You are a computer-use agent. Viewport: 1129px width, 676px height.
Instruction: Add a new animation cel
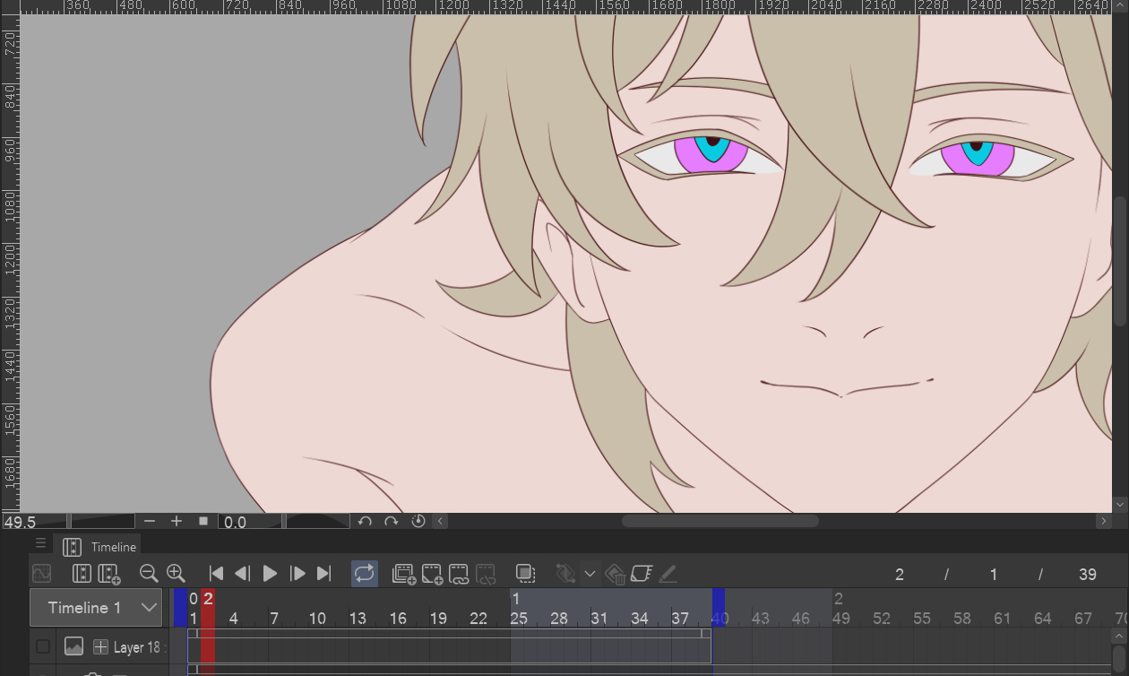432,574
